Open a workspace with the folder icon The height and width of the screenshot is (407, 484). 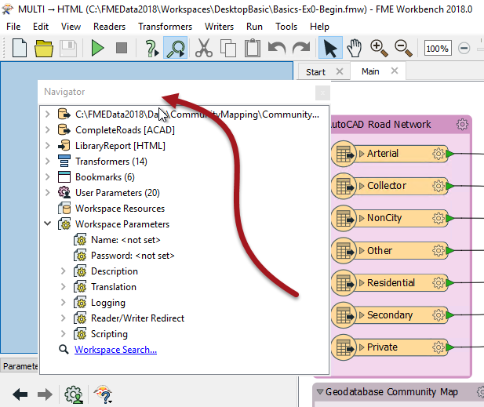43,48
